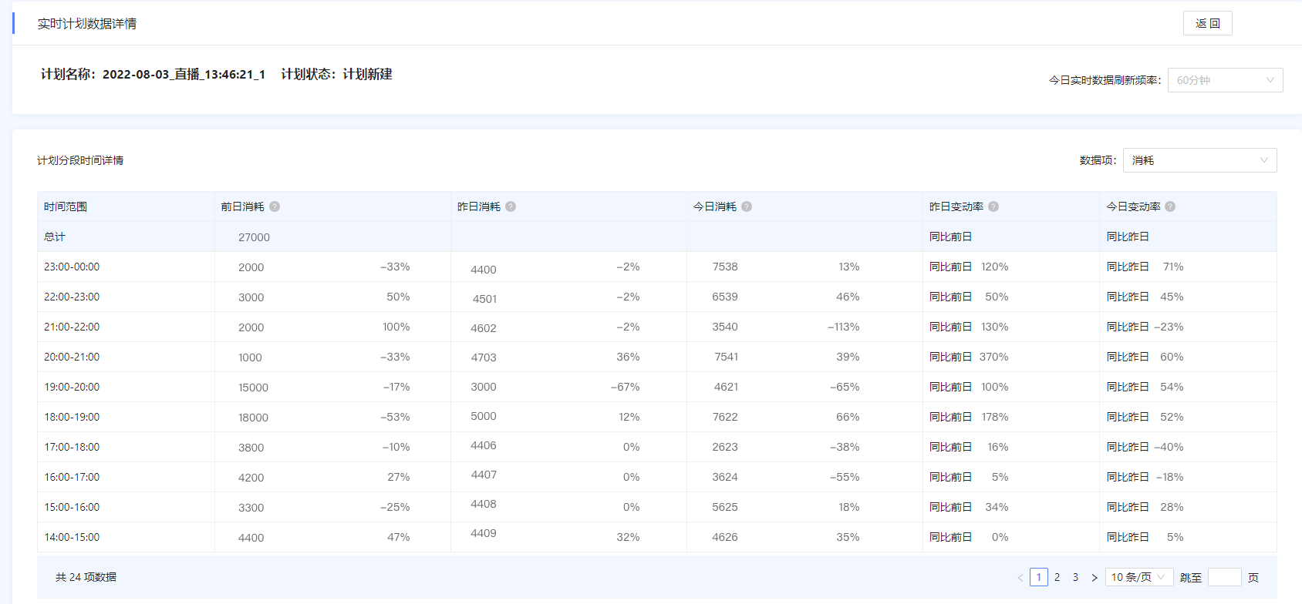Click 前日消耗 value 3800
Screen dimensions: 1302x604
[251, 448]
